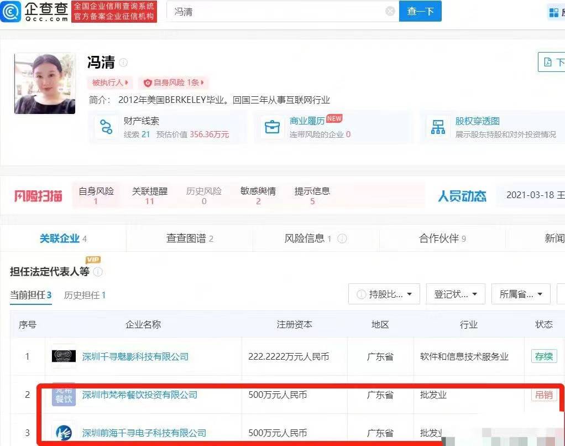Select 关联提醒 11 in risk scan

(x=150, y=195)
